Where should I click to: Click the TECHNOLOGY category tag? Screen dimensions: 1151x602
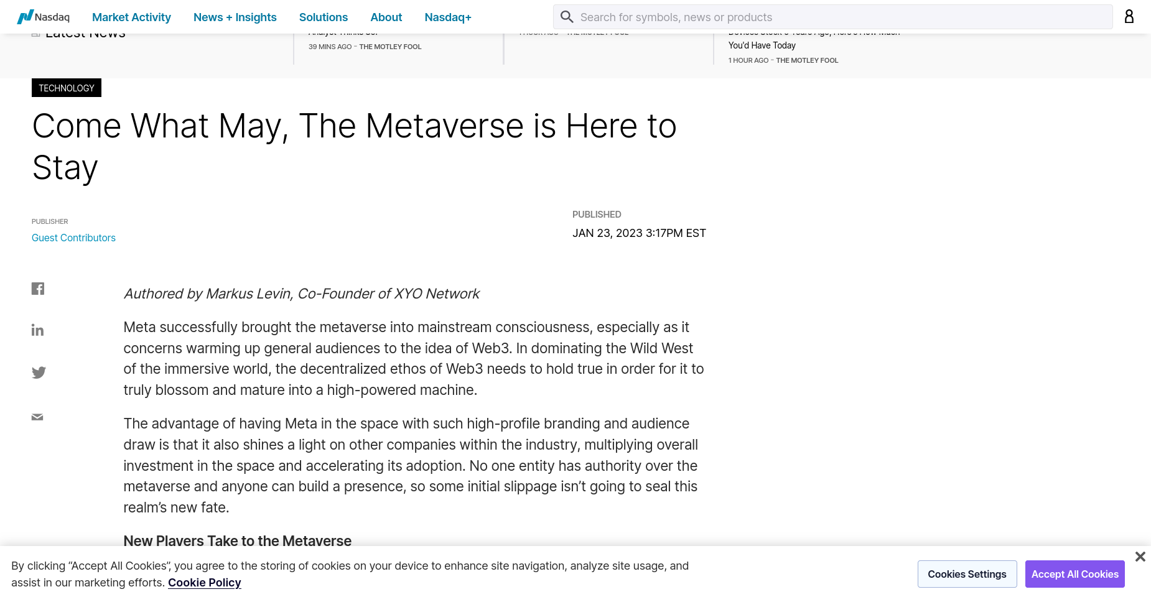67,88
